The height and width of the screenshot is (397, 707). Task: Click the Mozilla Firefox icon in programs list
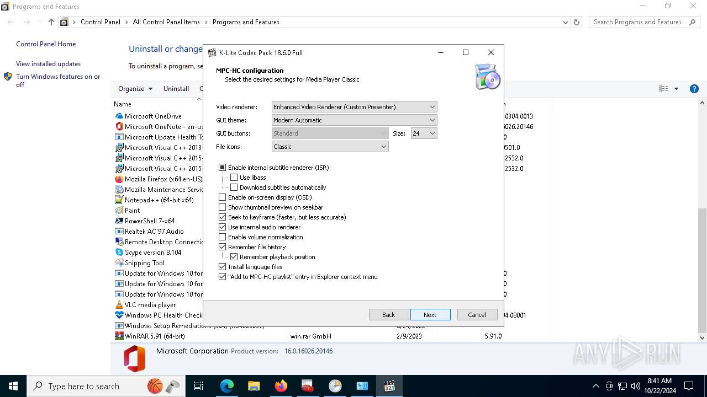click(x=119, y=179)
